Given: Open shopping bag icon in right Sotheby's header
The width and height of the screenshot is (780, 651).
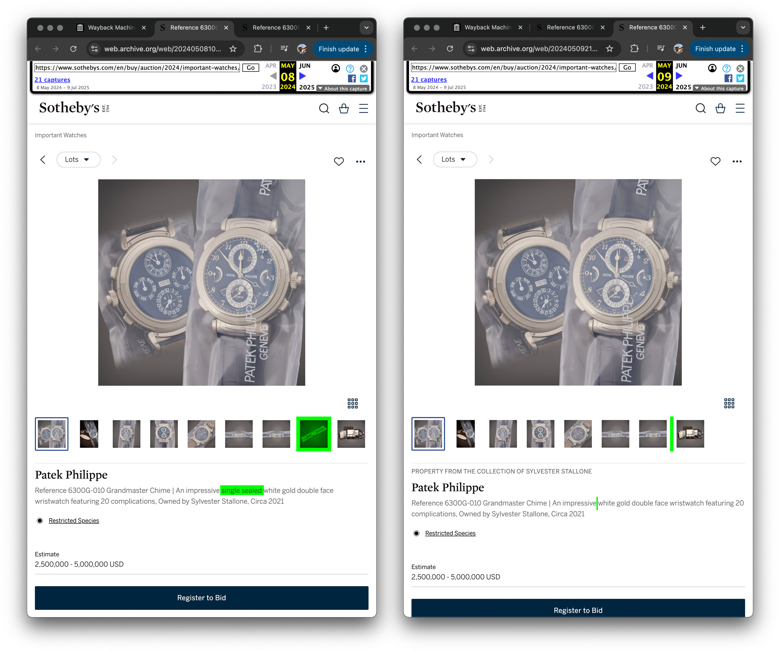Looking at the screenshot, I should click(x=720, y=108).
